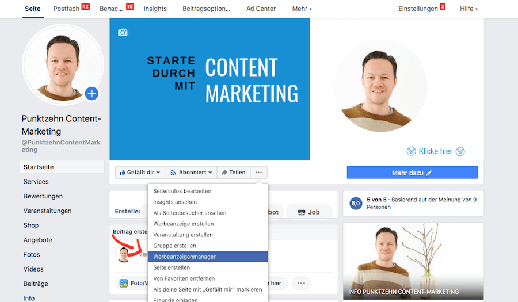Click the red 10 notification badge
518x302 pixels.
130,6
